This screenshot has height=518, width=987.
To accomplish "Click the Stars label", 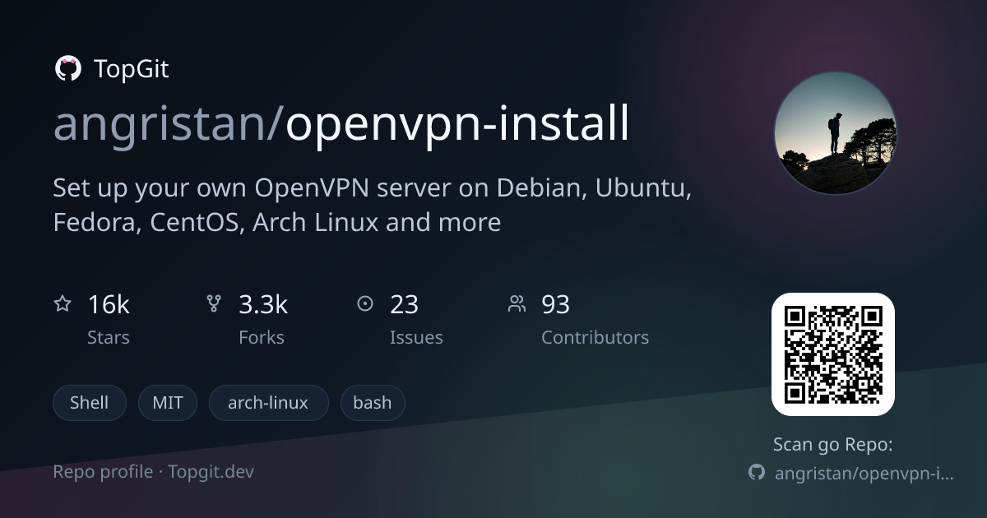I will pos(109,337).
